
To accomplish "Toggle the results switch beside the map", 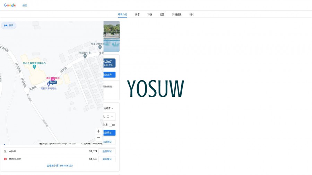I will click(x=112, y=125).
